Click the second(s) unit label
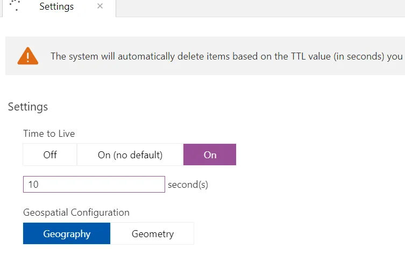The width and height of the screenshot is (405, 257). (x=188, y=185)
